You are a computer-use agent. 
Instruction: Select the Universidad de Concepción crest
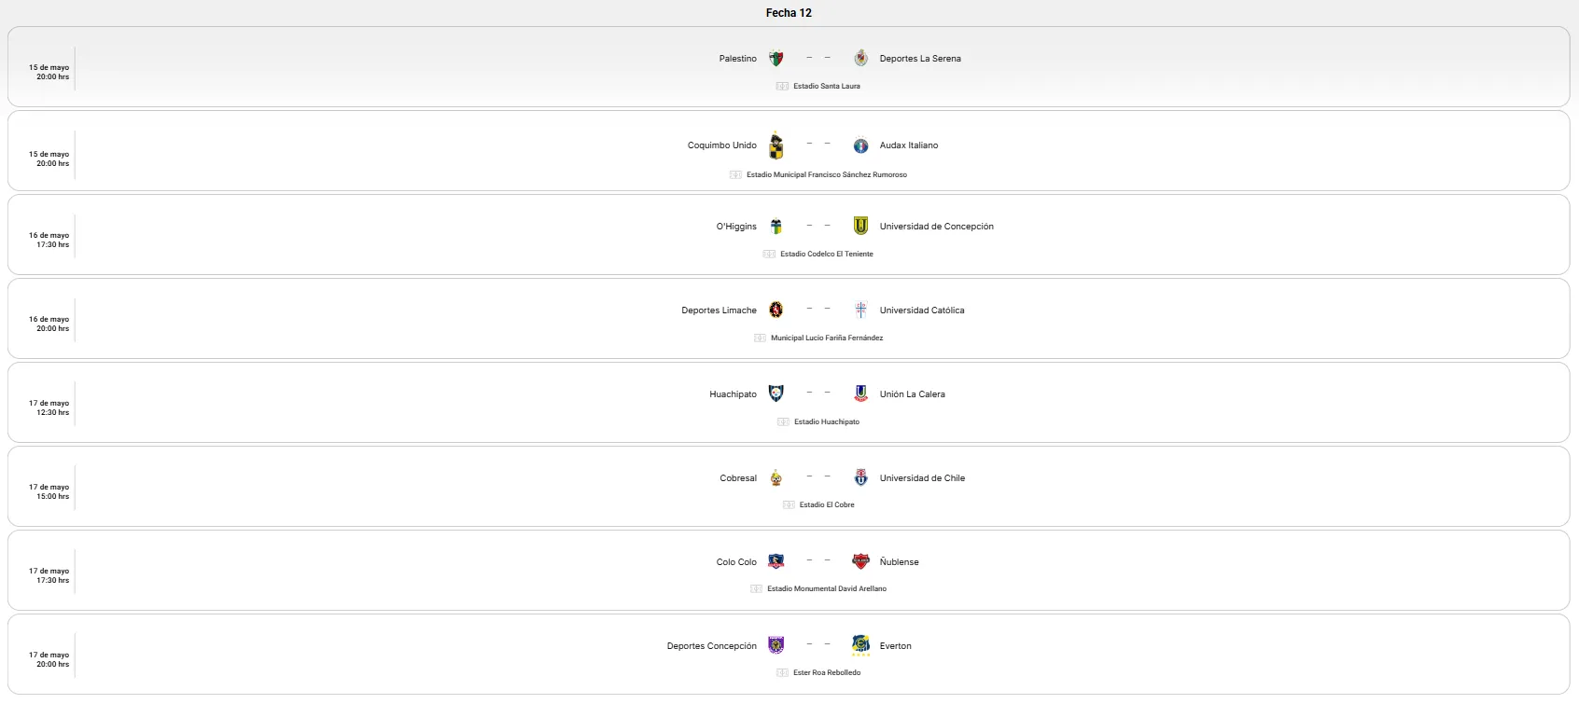861,226
